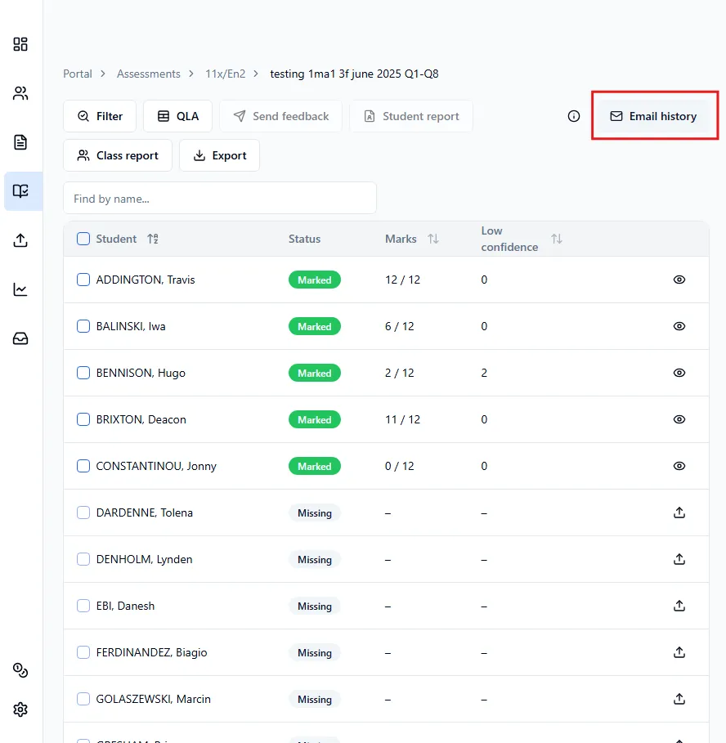Image resolution: width=726 pixels, height=743 pixels.
Task: Click the 2 / 12 marks cell
Action: (x=400, y=373)
